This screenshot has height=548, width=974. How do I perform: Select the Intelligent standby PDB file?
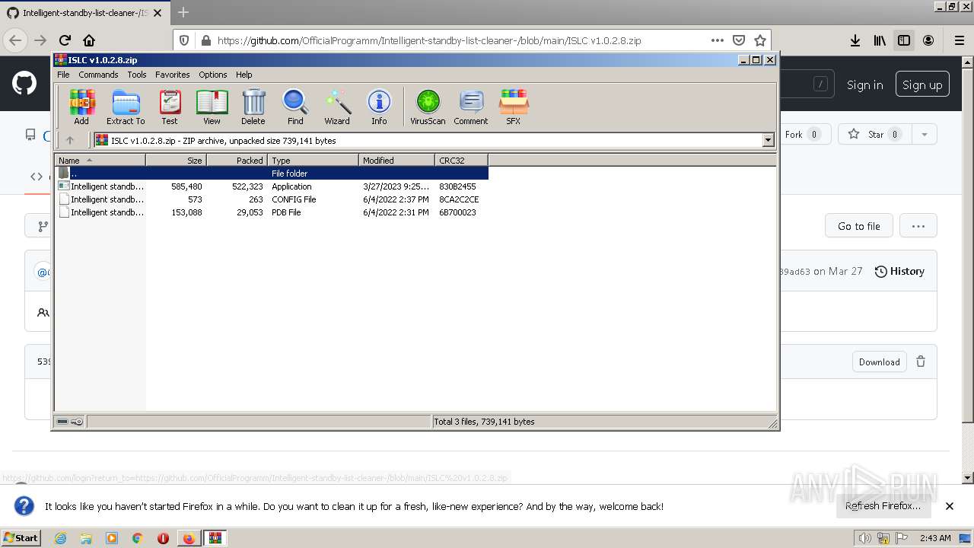(x=272, y=212)
